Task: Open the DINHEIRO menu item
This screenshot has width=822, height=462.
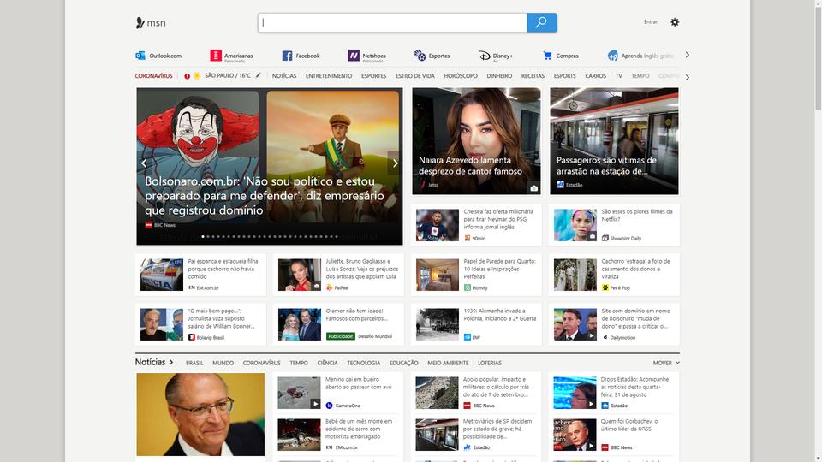Action: 499,76
